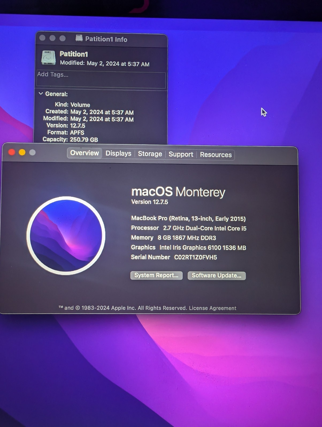
Task: Click the Version 12.7.5 value in Info window
Action: (x=78, y=126)
